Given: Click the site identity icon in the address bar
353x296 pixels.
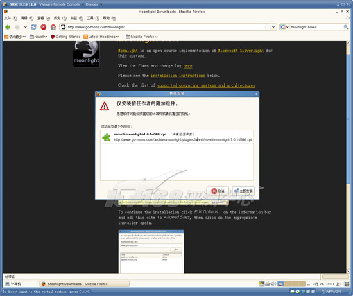Looking at the screenshot, I should tap(64, 27).
